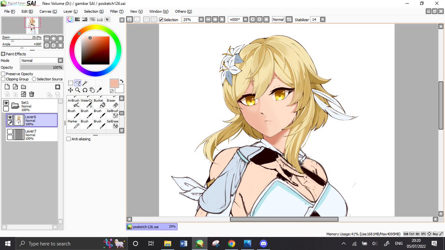Open the Others menu

[184, 11]
